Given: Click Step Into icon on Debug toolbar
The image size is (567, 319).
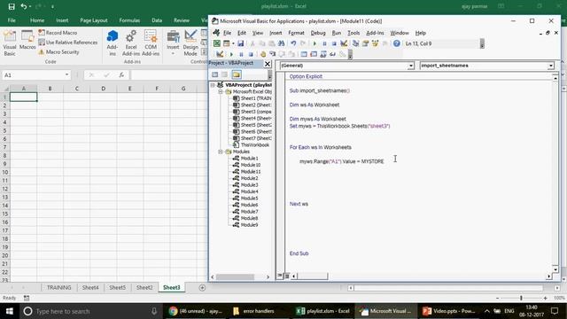Looking at the screenshot, I should tap(273, 54).
